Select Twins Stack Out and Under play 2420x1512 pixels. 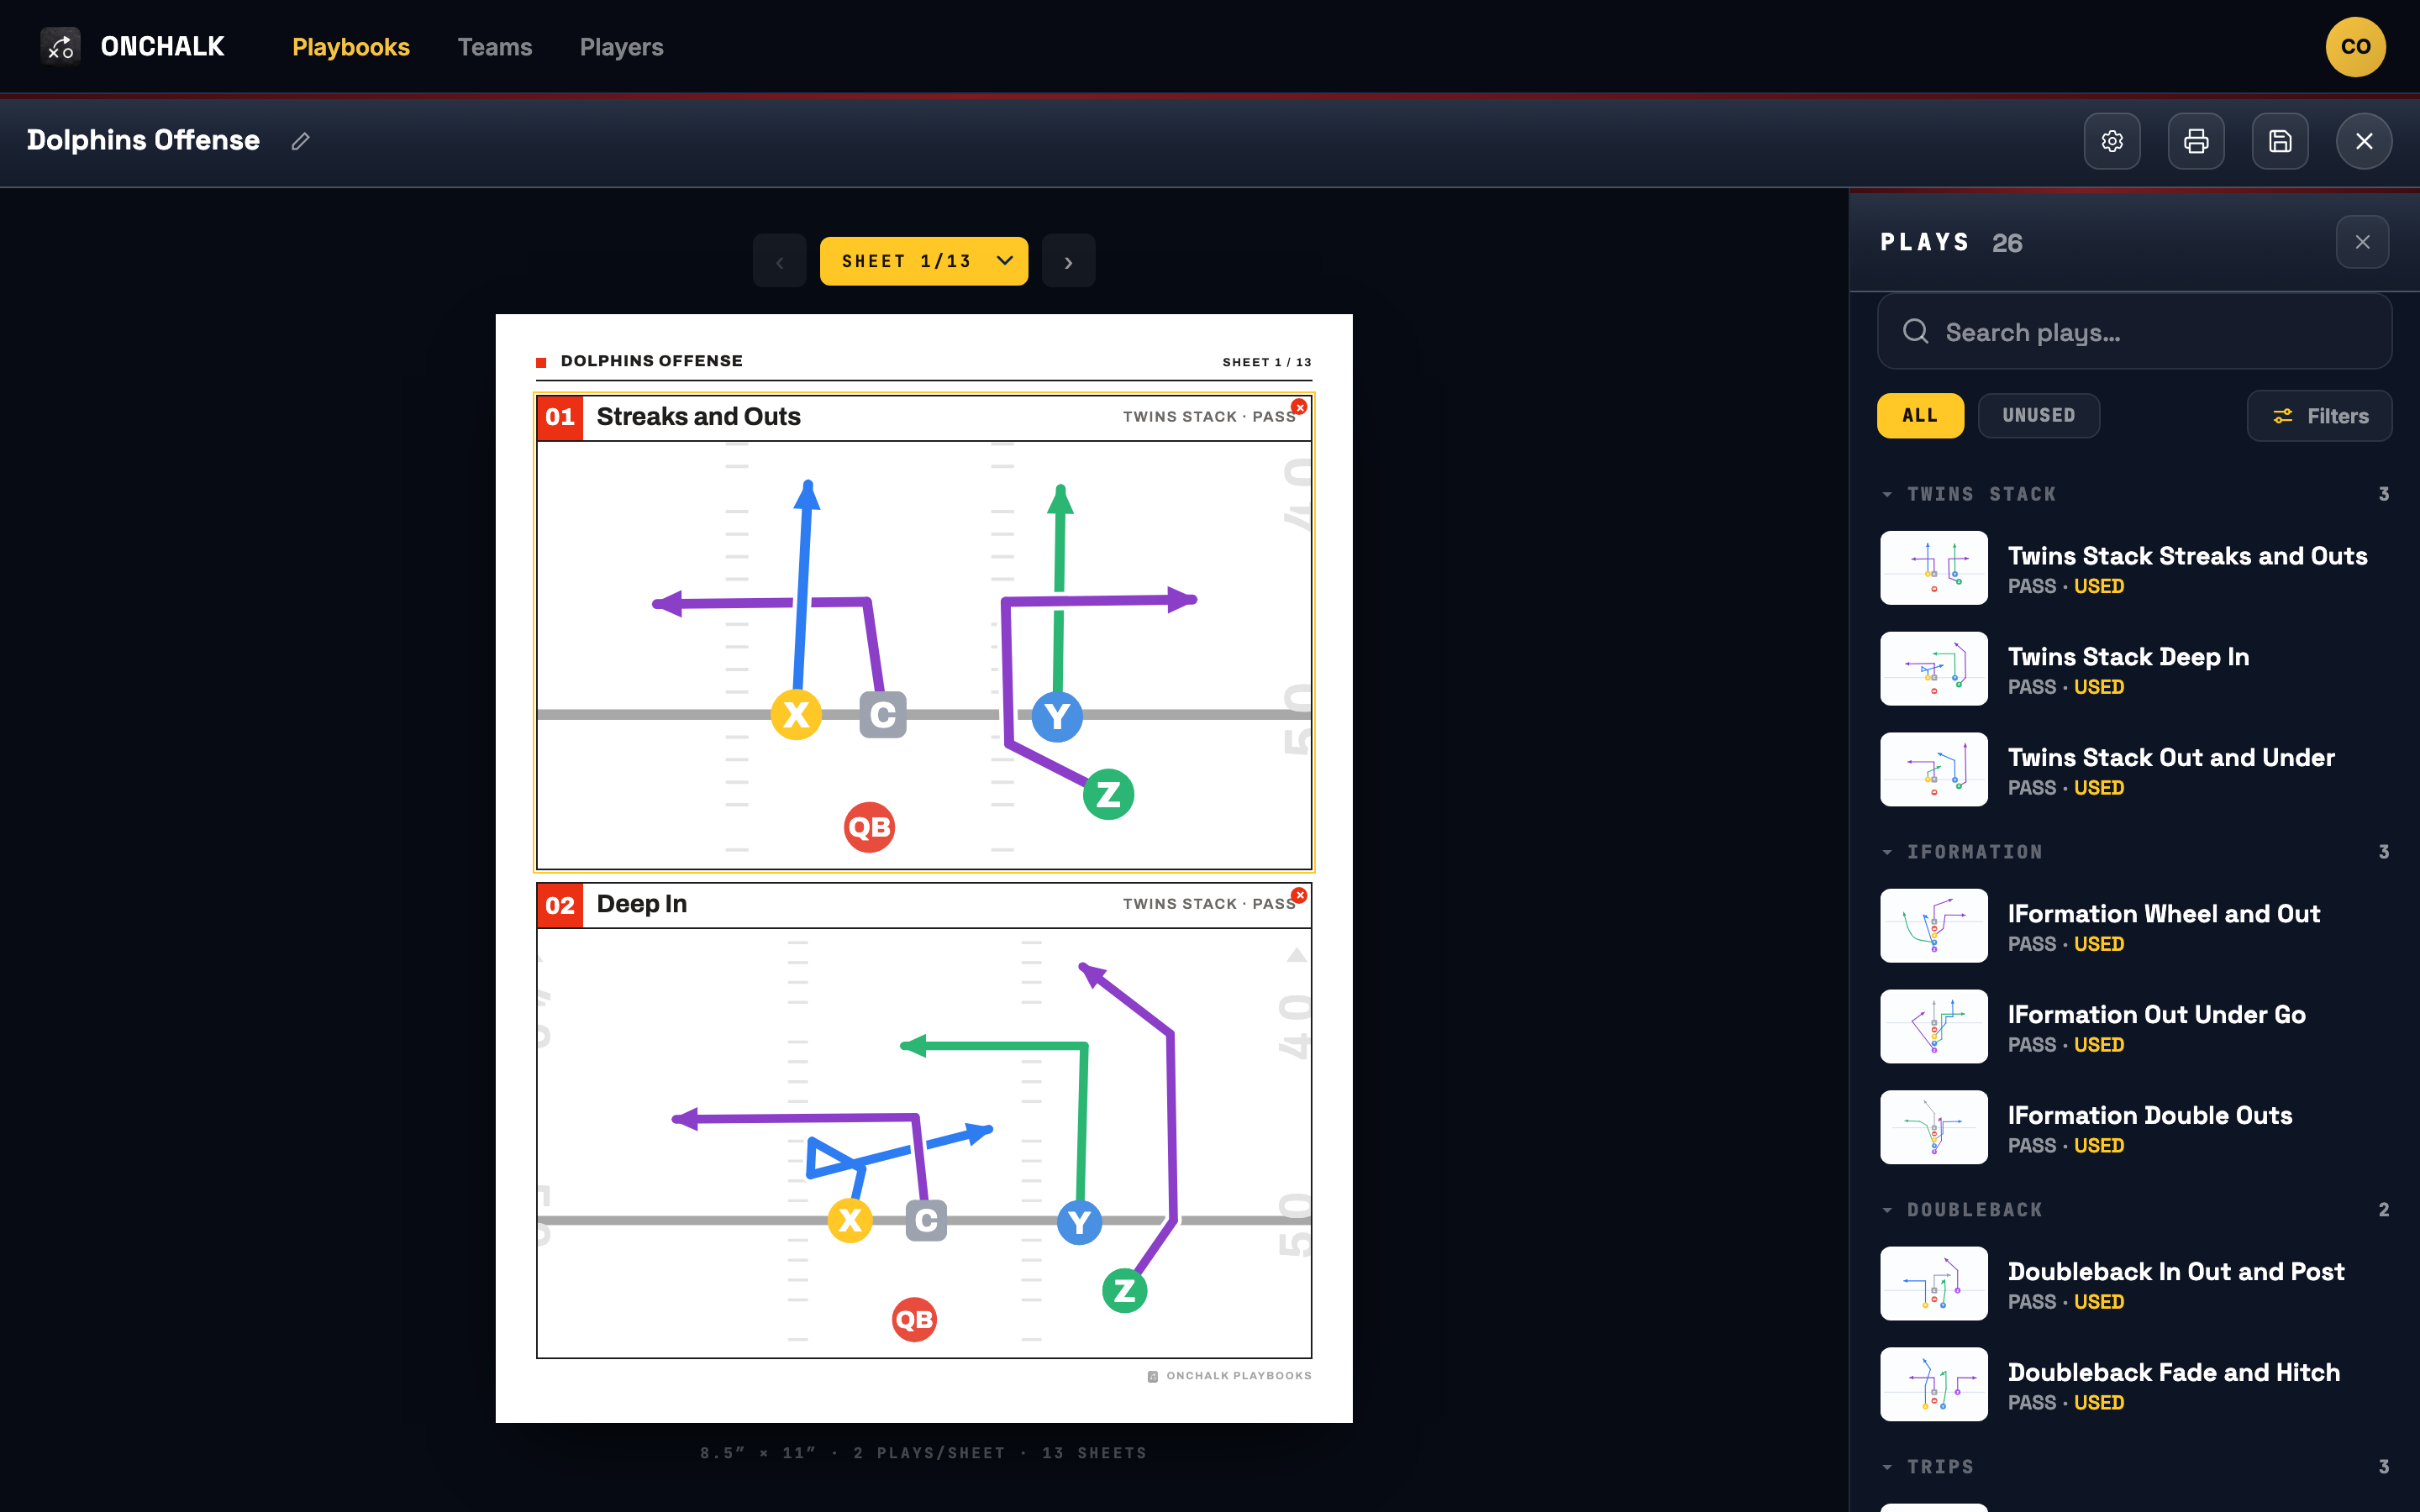tap(2134, 770)
